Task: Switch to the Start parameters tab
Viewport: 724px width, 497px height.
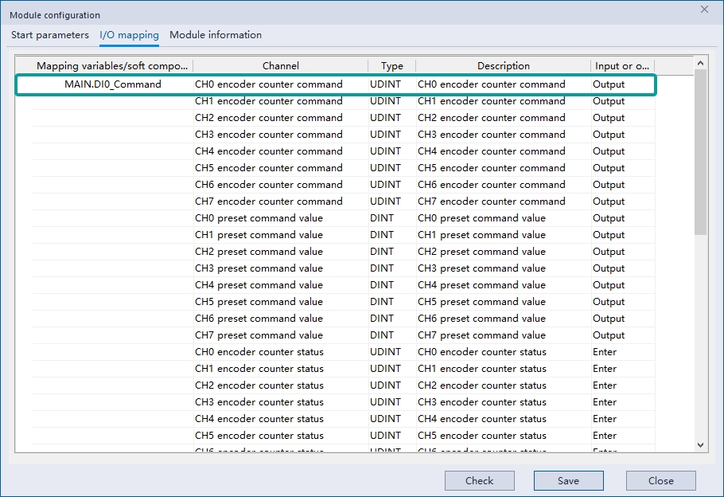Action: point(50,35)
